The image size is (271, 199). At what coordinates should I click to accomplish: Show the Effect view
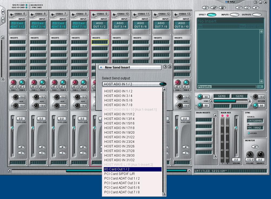coord(212,15)
